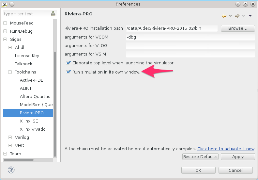Open Active-HDL toolchain settings
258x180 pixels.
(x=31, y=80)
